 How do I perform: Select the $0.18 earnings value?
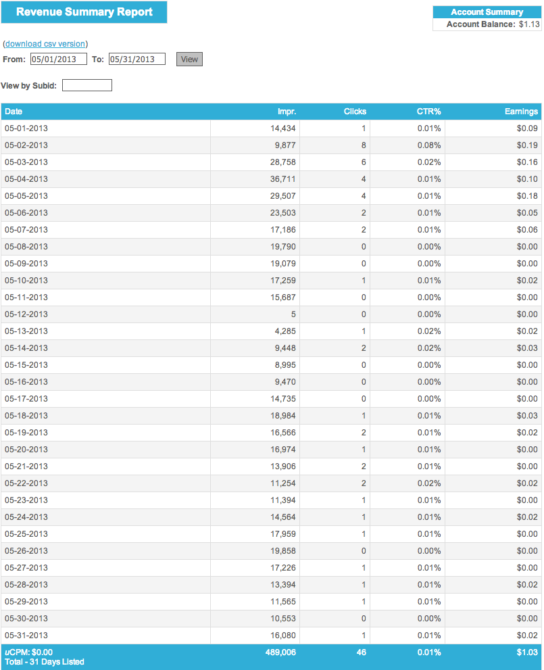tap(527, 195)
